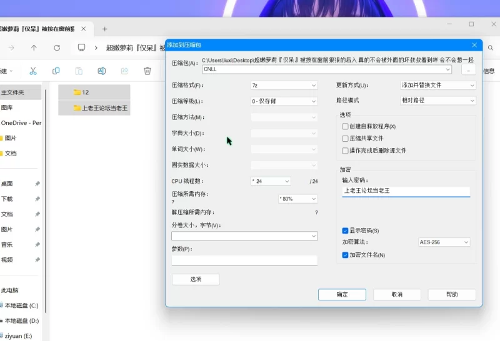The height and width of the screenshot is (341, 500).
Task: Enable 压缩共享文件 checkbox
Action: click(345, 138)
